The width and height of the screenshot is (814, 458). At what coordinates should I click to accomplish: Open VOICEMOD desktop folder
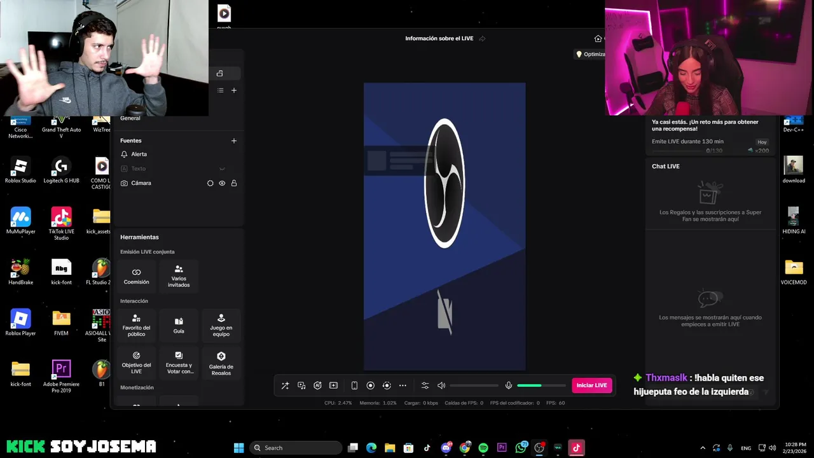[794, 272]
